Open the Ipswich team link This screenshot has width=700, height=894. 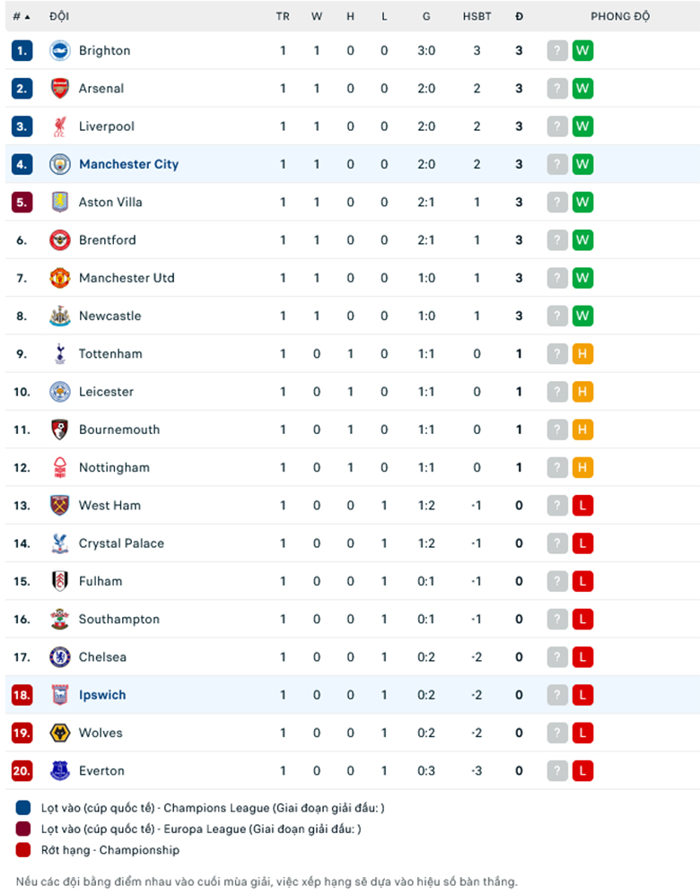click(102, 695)
